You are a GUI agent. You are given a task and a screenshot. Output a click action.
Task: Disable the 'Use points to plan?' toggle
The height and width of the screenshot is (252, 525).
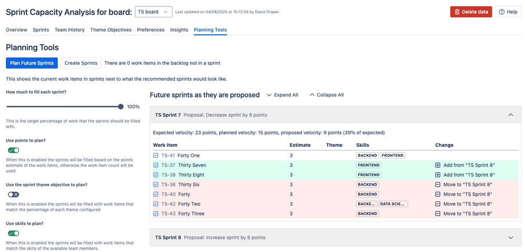point(14,150)
